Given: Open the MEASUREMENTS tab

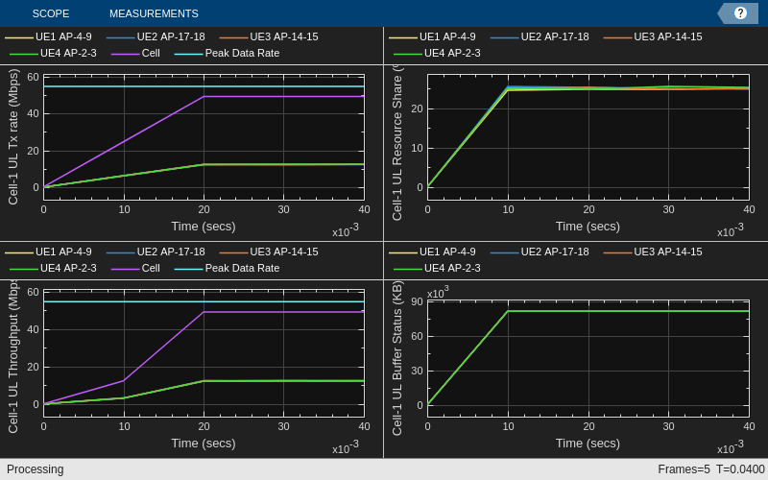Looking at the screenshot, I should point(154,13).
